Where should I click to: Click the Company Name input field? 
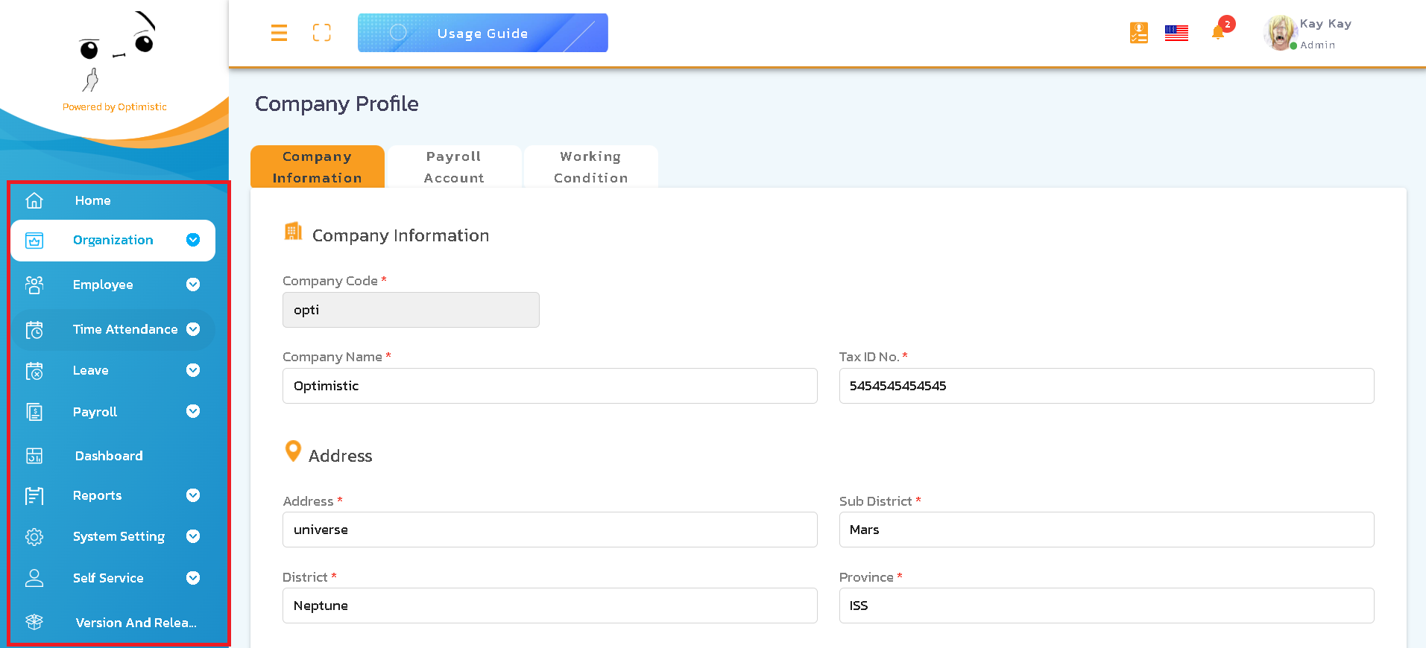[x=549, y=386]
